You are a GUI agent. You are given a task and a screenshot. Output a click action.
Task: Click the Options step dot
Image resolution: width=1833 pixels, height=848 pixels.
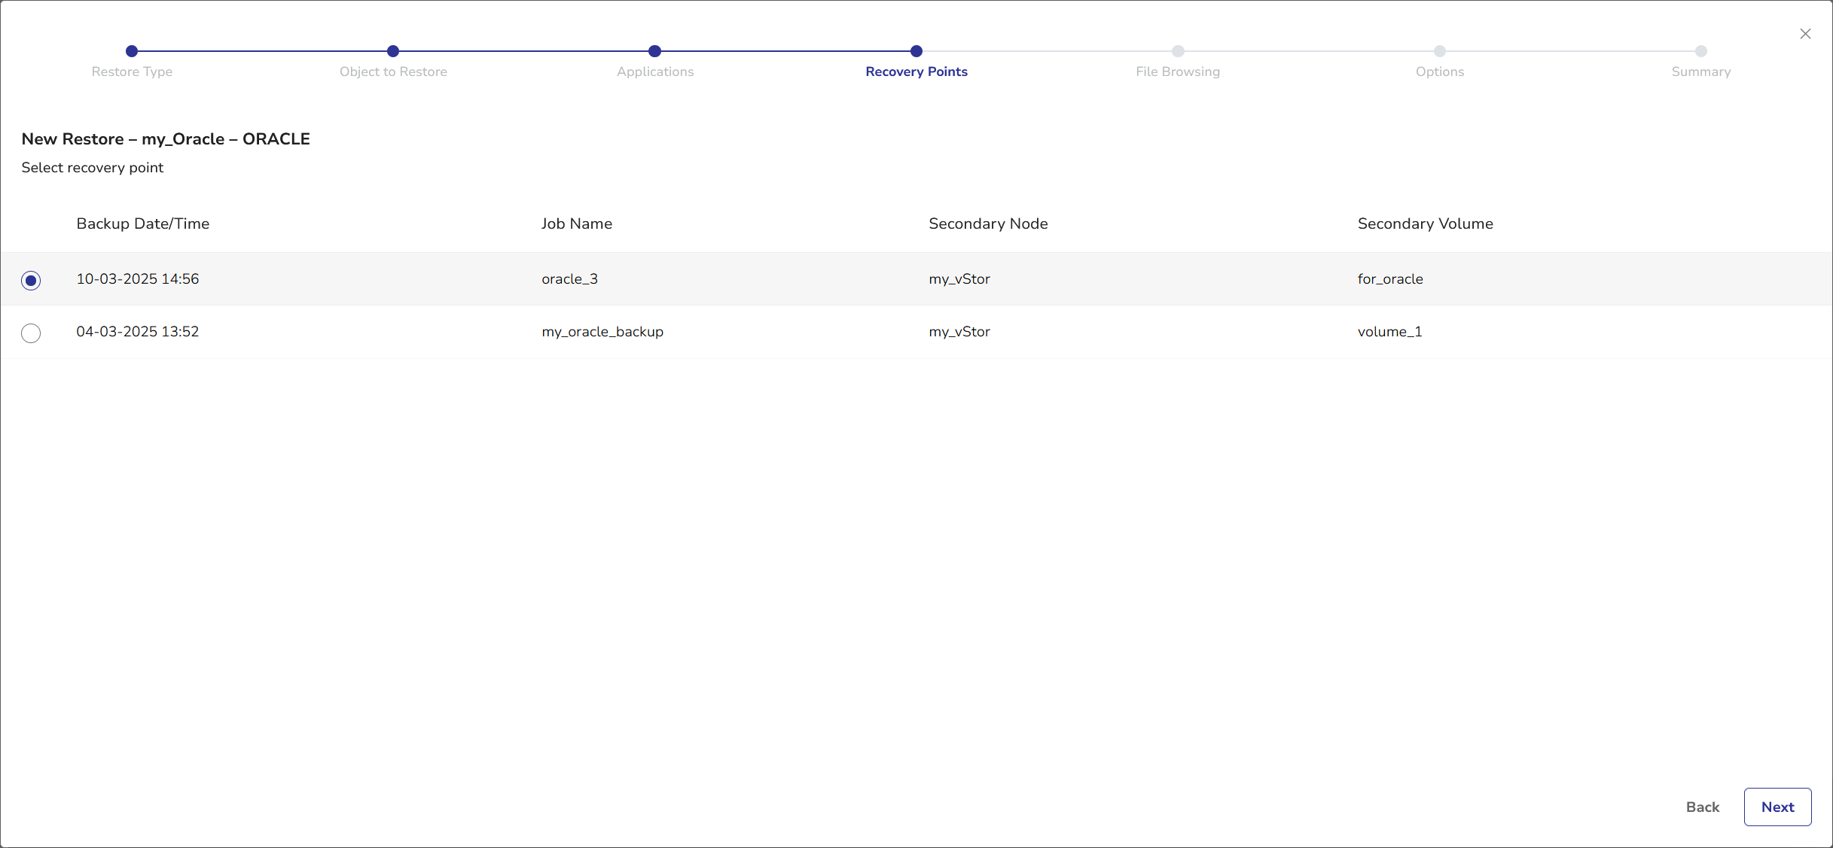tap(1439, 51)
